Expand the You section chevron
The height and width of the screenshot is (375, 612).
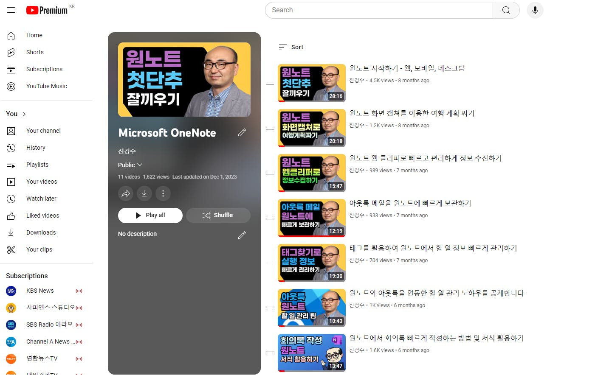click(24, 114)
